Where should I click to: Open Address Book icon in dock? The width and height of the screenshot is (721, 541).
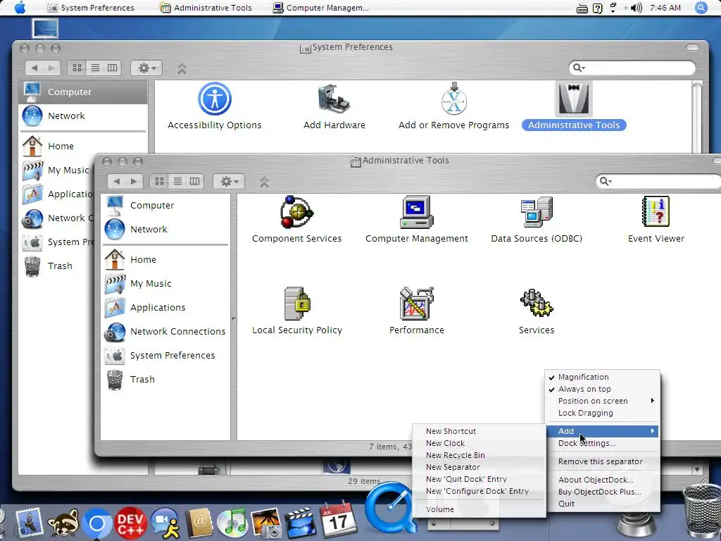199,523
